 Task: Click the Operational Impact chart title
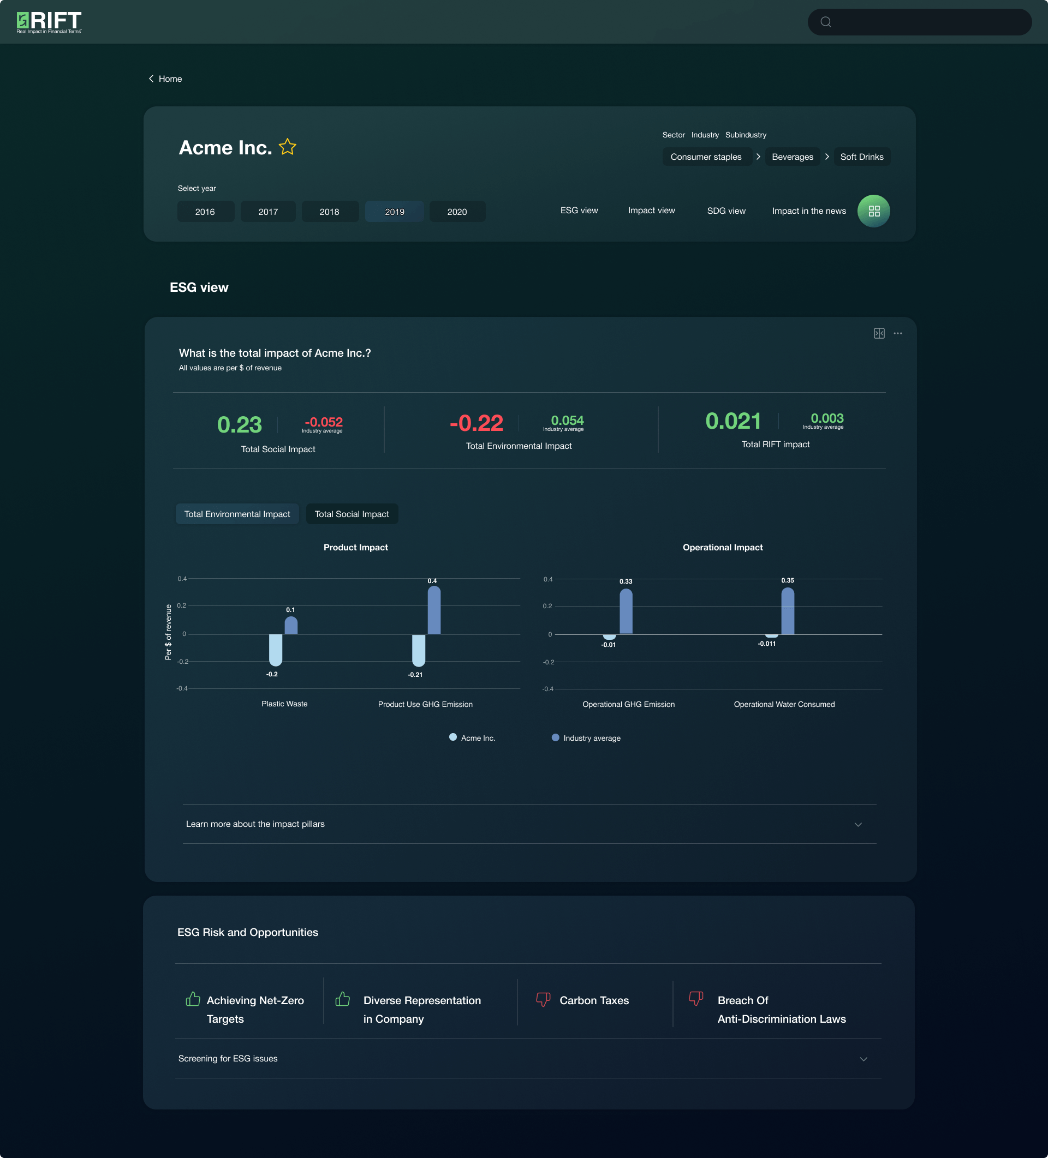tap(723, 548)
